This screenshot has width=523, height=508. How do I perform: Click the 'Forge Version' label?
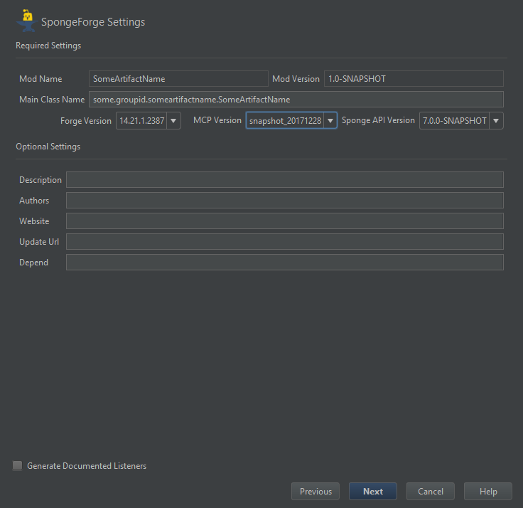pyautogui.click(x=86, y=121)
